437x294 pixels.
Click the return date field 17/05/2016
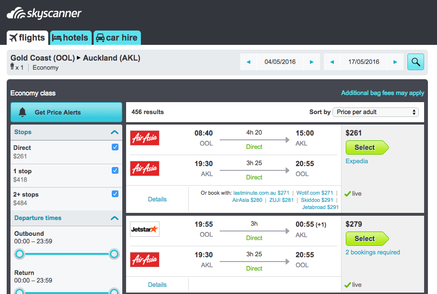click(x=364, y=62)
